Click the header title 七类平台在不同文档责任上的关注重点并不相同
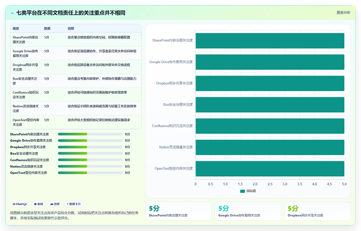Image resolution: width=361 pixels, height=231 pixels. point(71,13)
